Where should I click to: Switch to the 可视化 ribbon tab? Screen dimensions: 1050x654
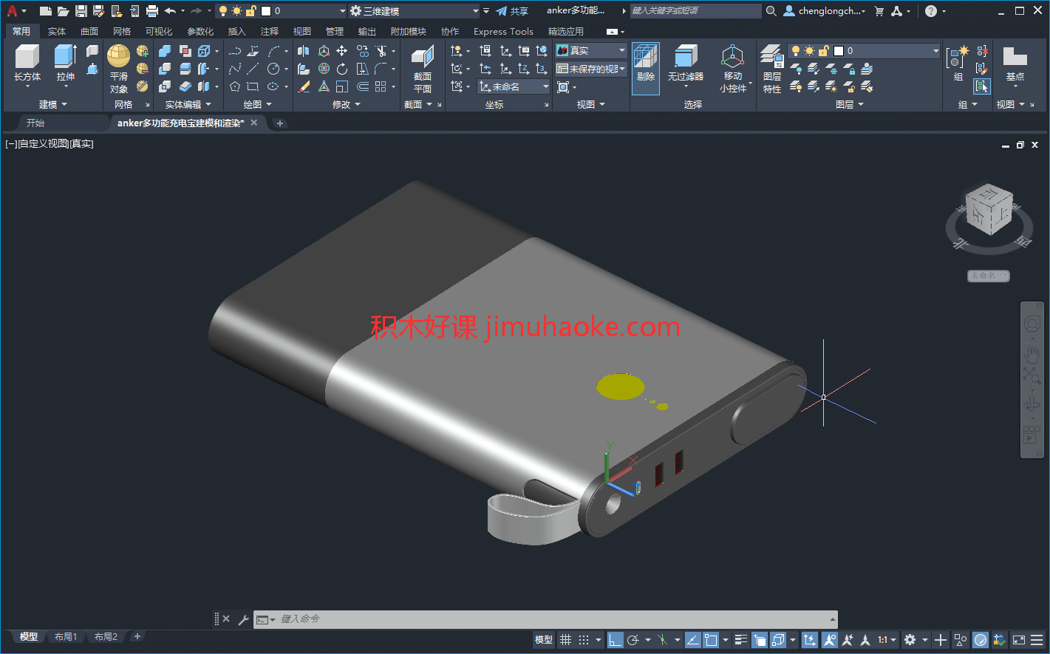click(x=159, y=31)
